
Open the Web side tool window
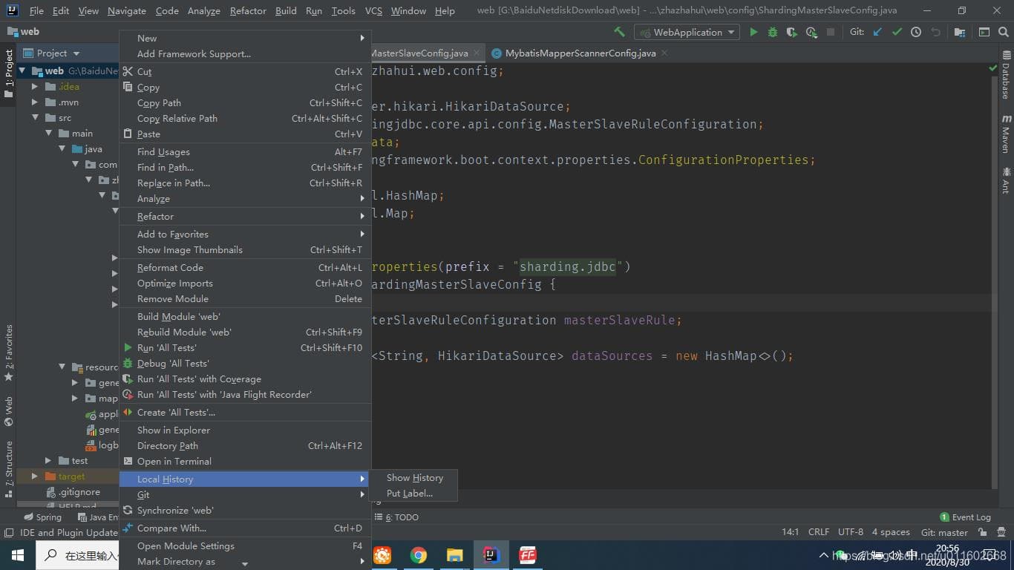pyautogui.click(x=9, y=411)
